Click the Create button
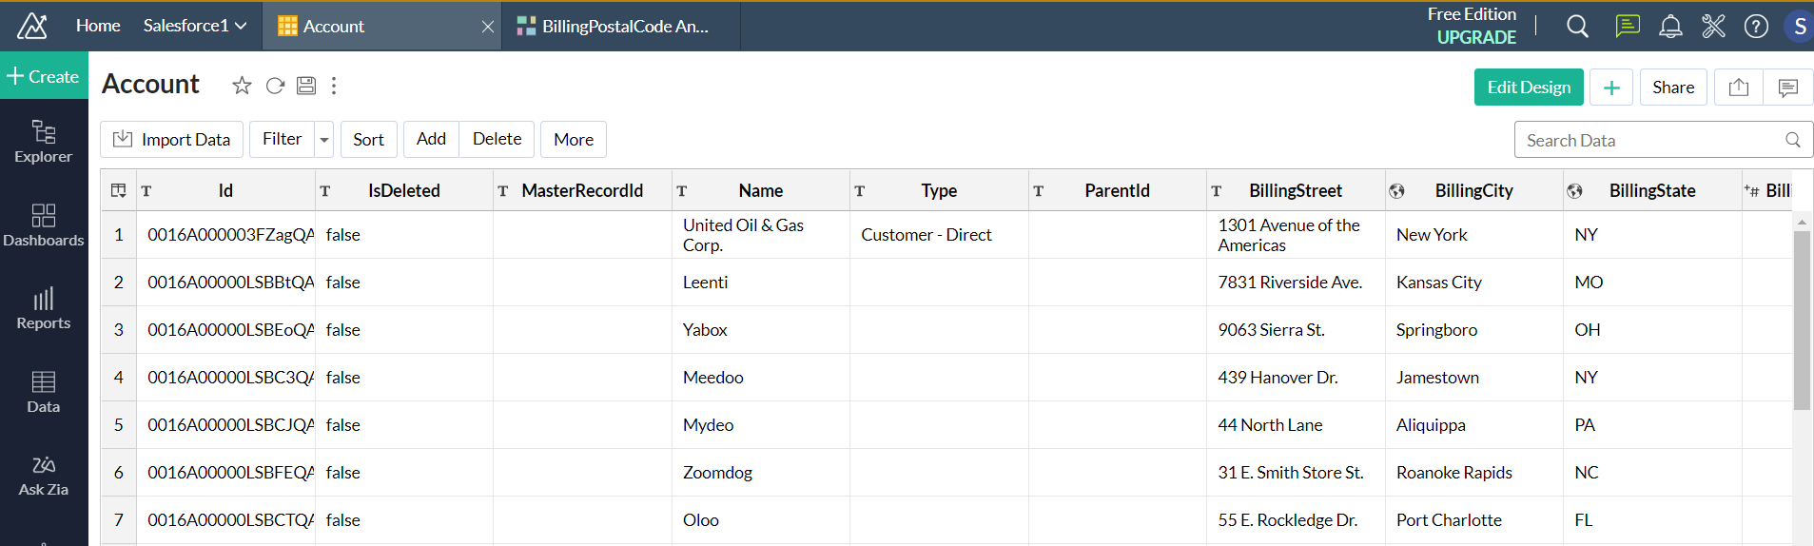This screenshot has height=546, width=1814. (44, 76)
